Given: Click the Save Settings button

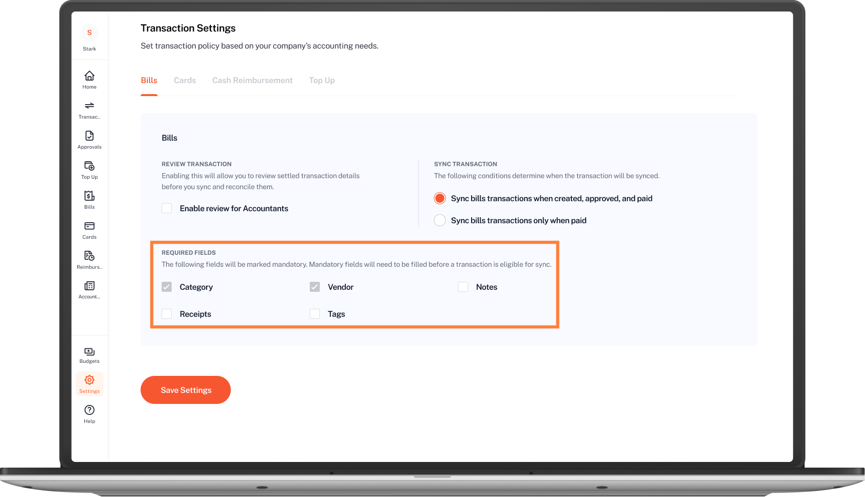Looking at the screenshot, I should pyautogui.click(x=185, y=390).
